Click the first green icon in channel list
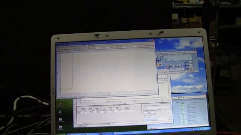Image resolution: width=241 pixels, height=135 pixels. (x=183, y=106)
